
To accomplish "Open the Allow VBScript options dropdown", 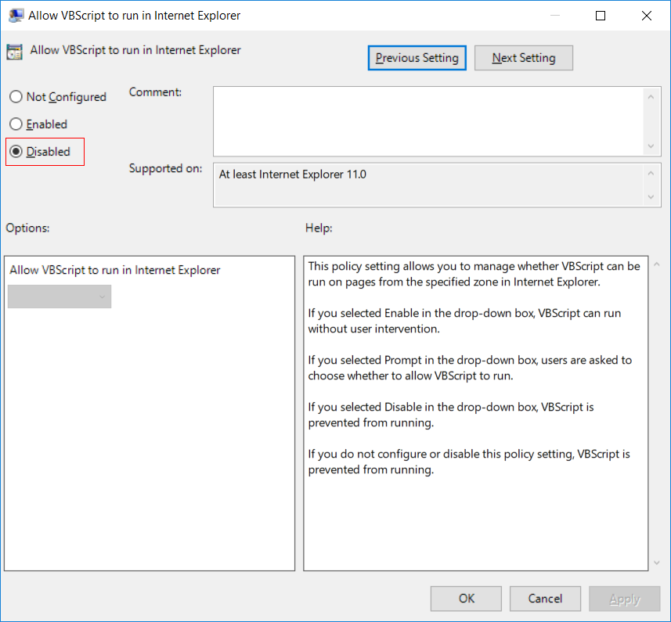I will 60,297.
